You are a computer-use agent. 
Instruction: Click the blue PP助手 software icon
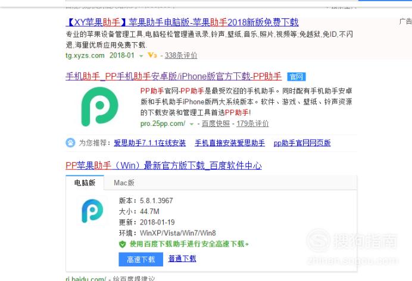point(92,211)
